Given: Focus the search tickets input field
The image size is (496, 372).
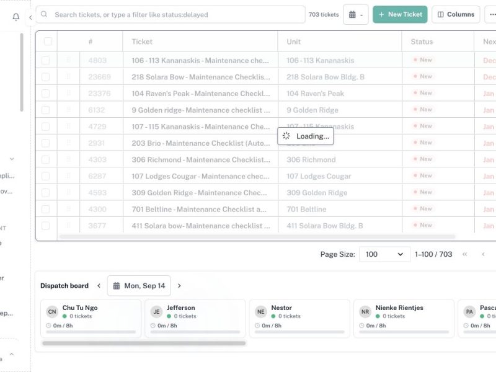Looking at the screenshot, I should click(170, 14).
